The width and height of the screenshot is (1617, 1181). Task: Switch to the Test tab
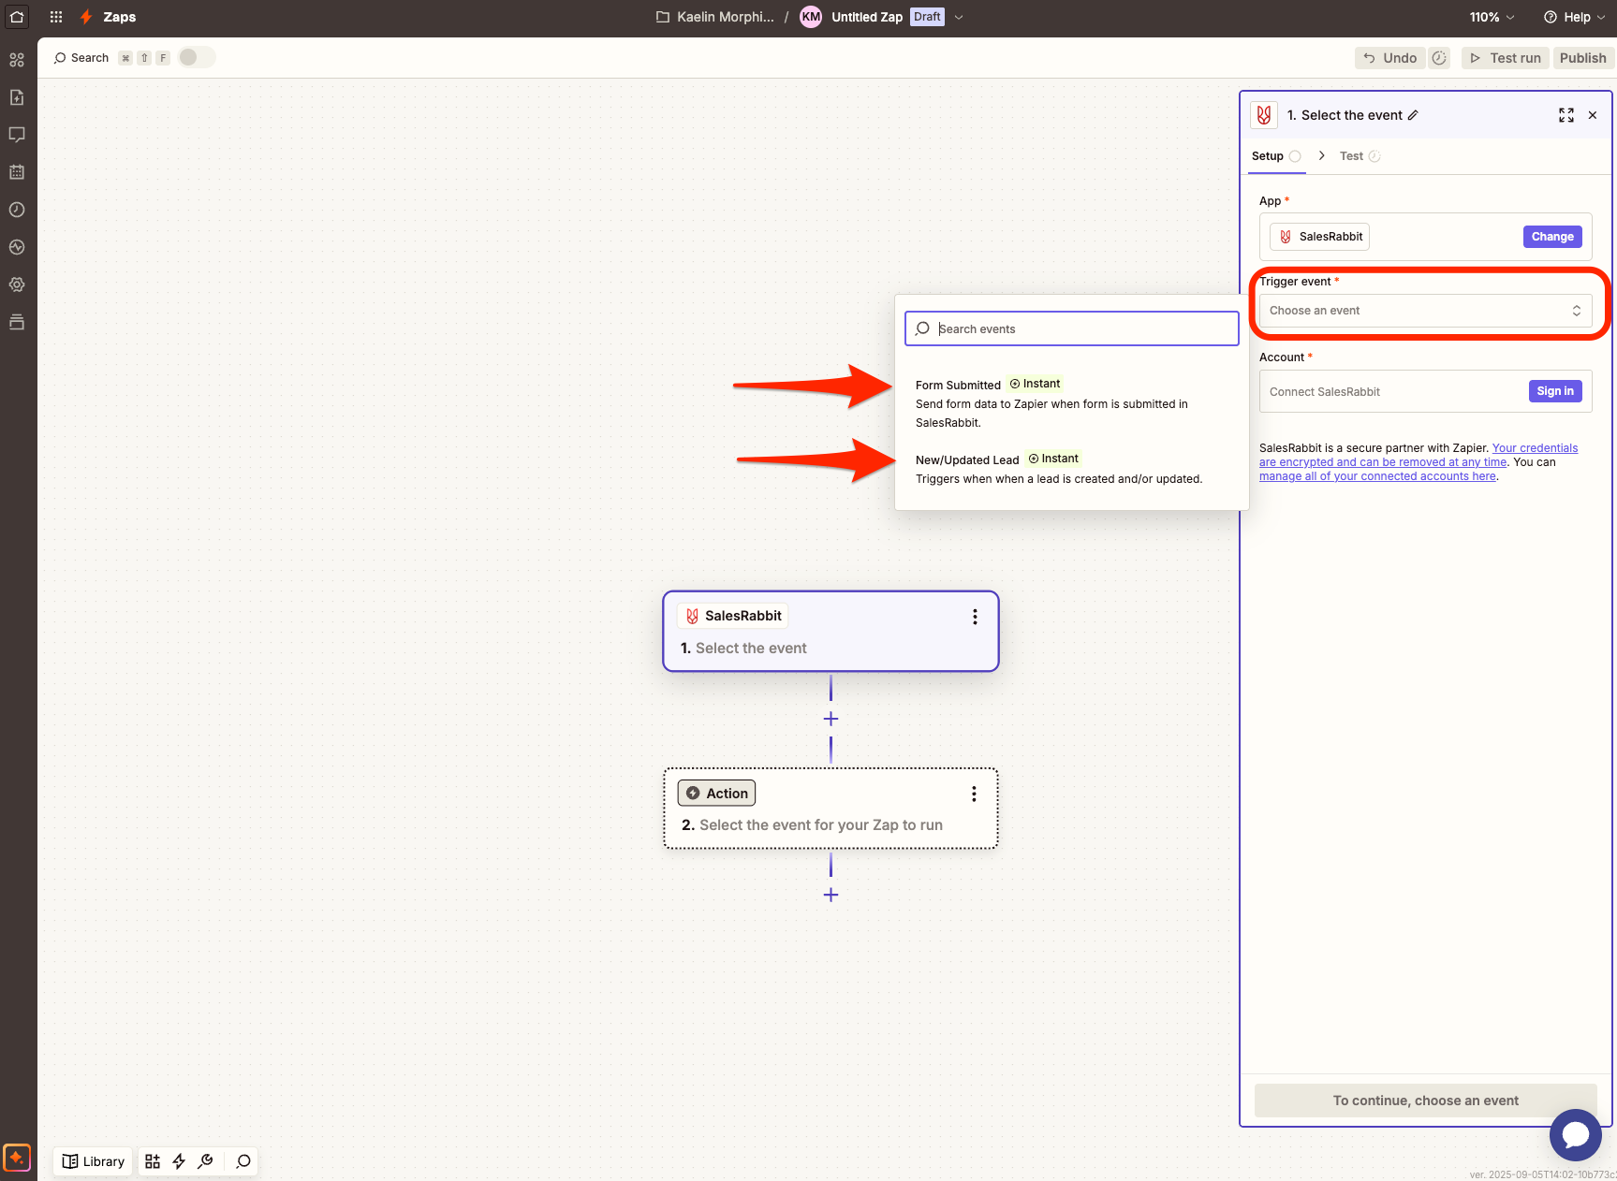coord(1351,156)
